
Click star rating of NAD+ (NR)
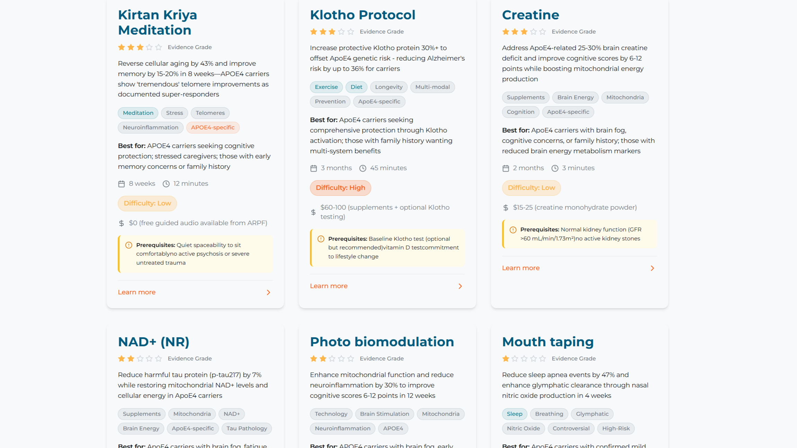[140, 359]
